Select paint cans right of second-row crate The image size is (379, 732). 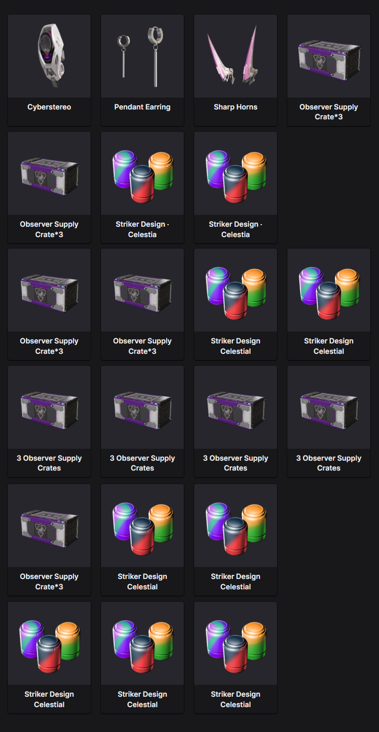coord(142,173)
